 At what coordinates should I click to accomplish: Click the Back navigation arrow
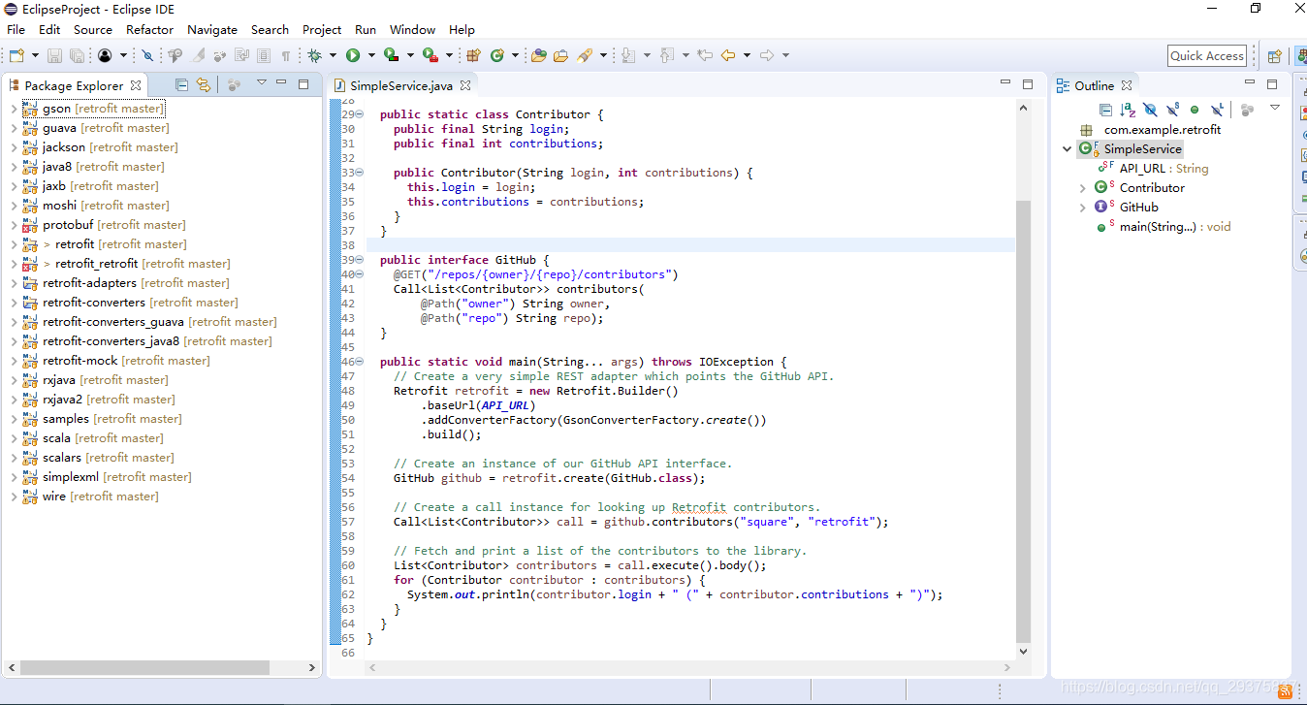click(727, 55)
